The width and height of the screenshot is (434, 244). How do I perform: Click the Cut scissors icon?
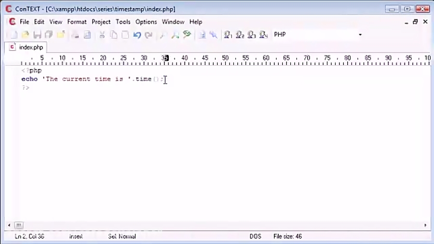pos(102,35)
